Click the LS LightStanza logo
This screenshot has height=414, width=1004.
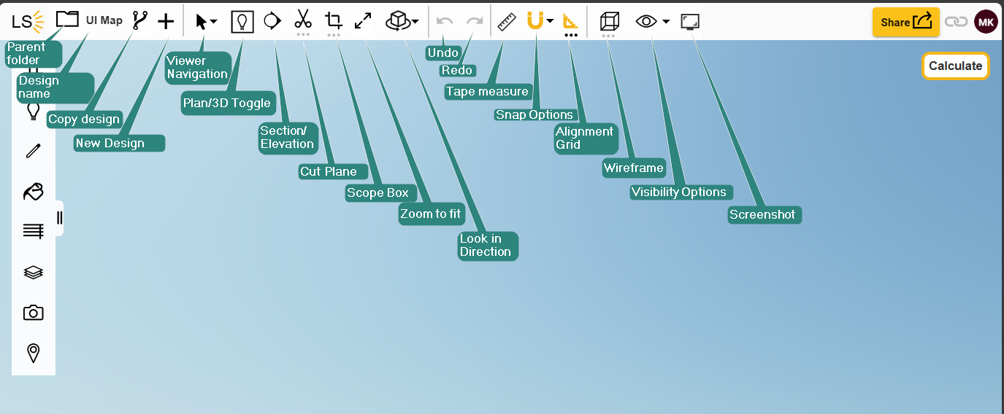click(x=28, y=21)
